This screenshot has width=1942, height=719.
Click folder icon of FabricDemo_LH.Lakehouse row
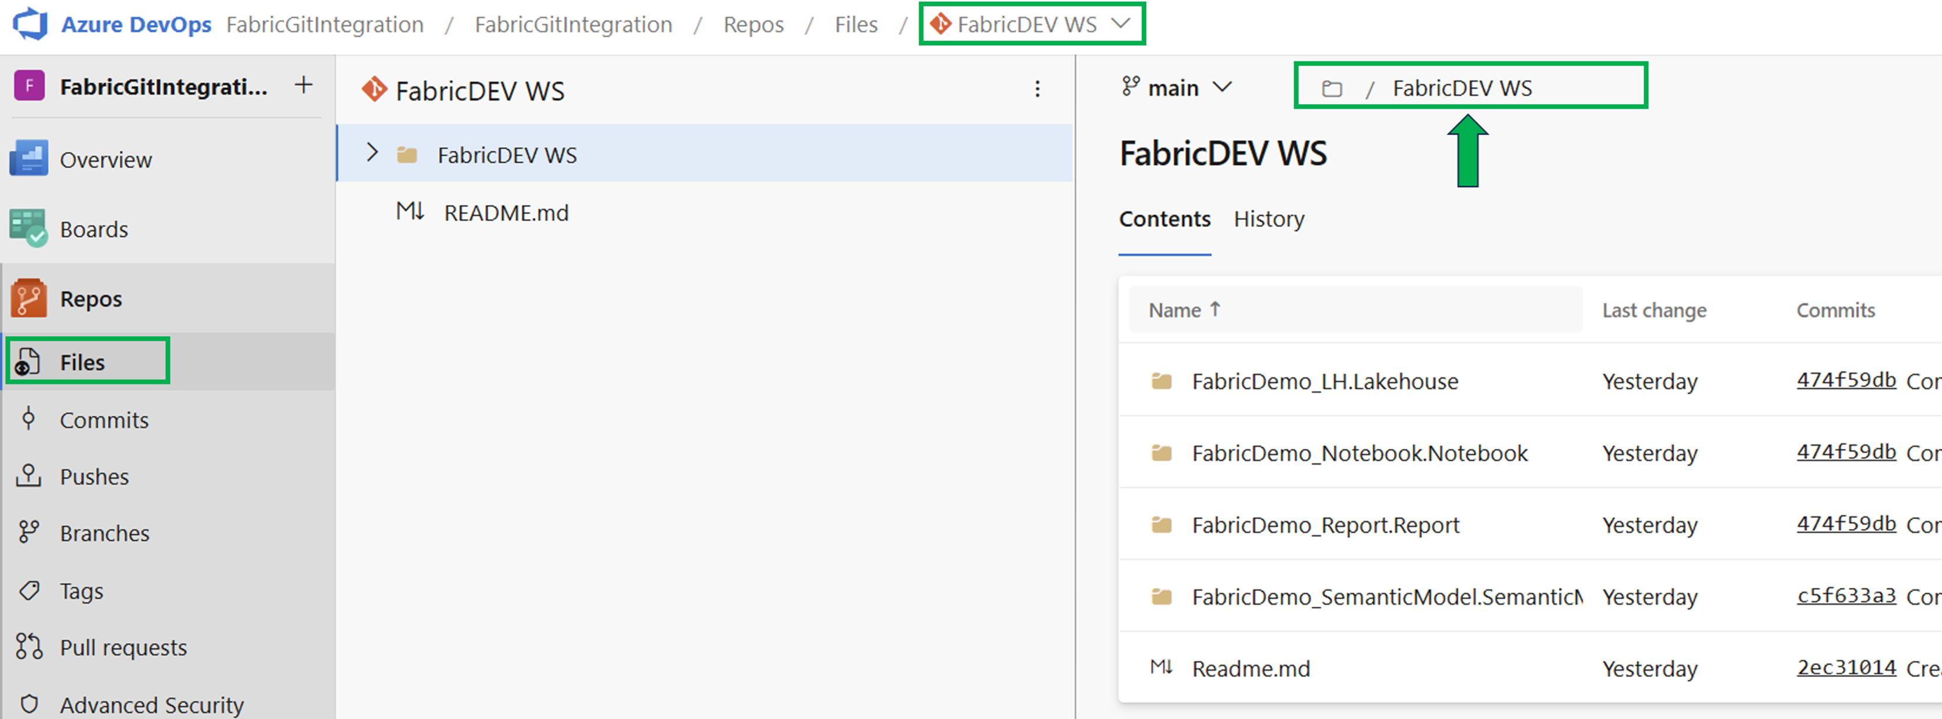(x=1161, y=381)
